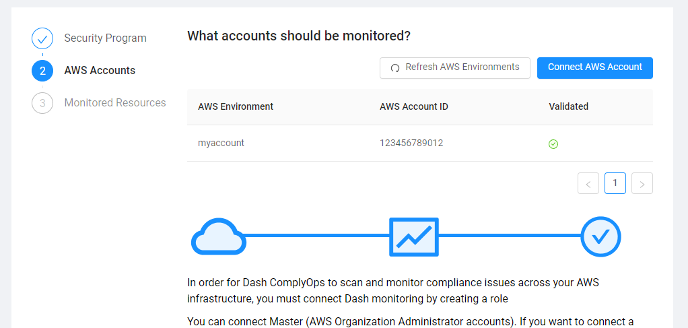Click account ID 123456789012 cell
This screenshot has height=328, width=688.
411,143
